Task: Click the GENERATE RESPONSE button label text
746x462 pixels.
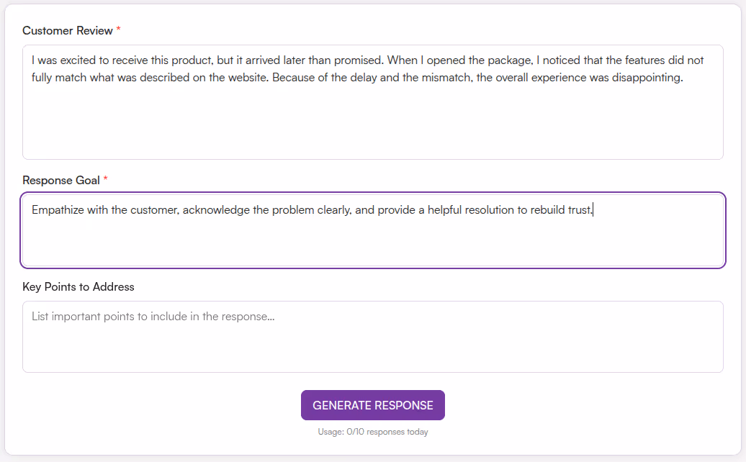Action: (x=372, y=404)
